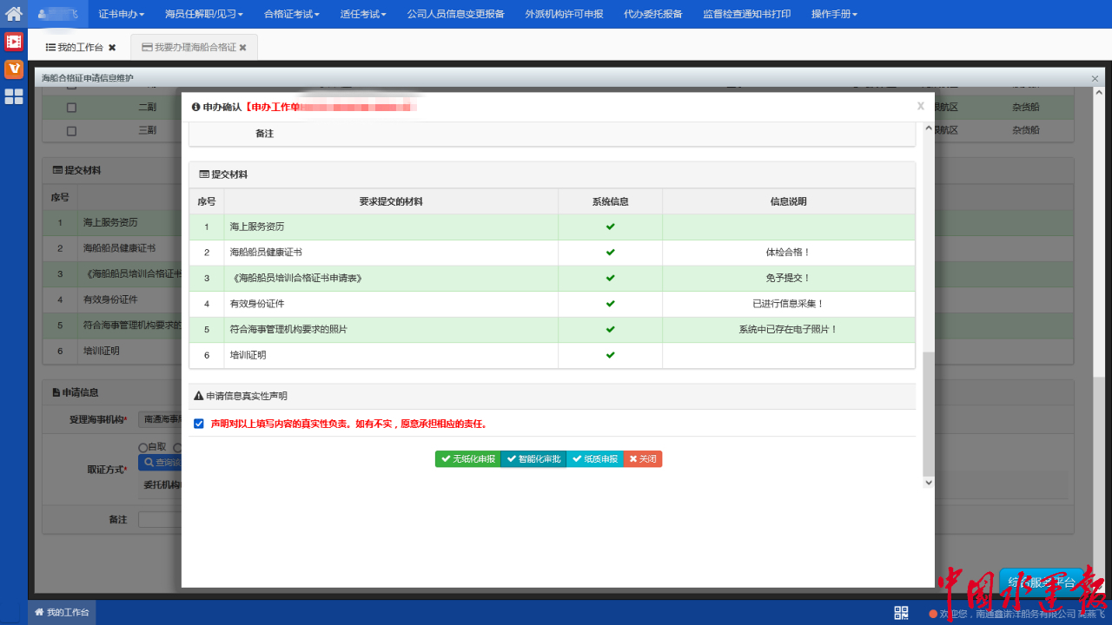Click the home icon in top-left corner
The image size is (1112, 625).
pyautogui.click(x=14, y=14)
